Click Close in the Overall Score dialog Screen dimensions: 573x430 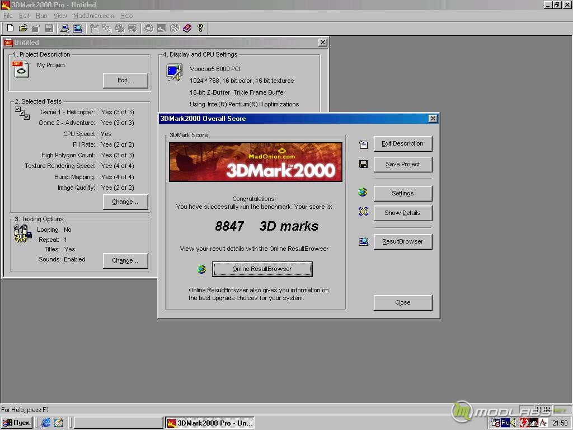tap(403, 303)
